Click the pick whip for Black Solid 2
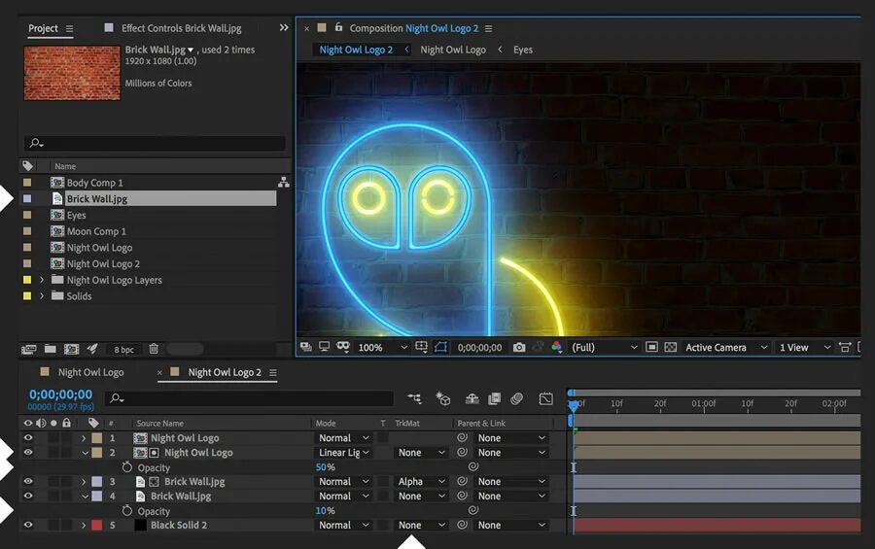Image resolution: width=875 pixels, height=549 pixels. [462, 525]
